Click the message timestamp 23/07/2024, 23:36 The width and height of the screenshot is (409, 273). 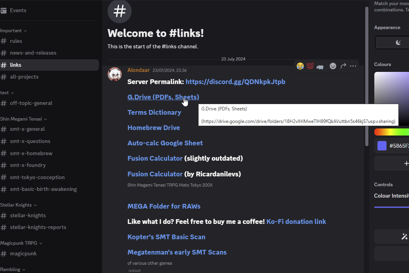coord(169,70)
